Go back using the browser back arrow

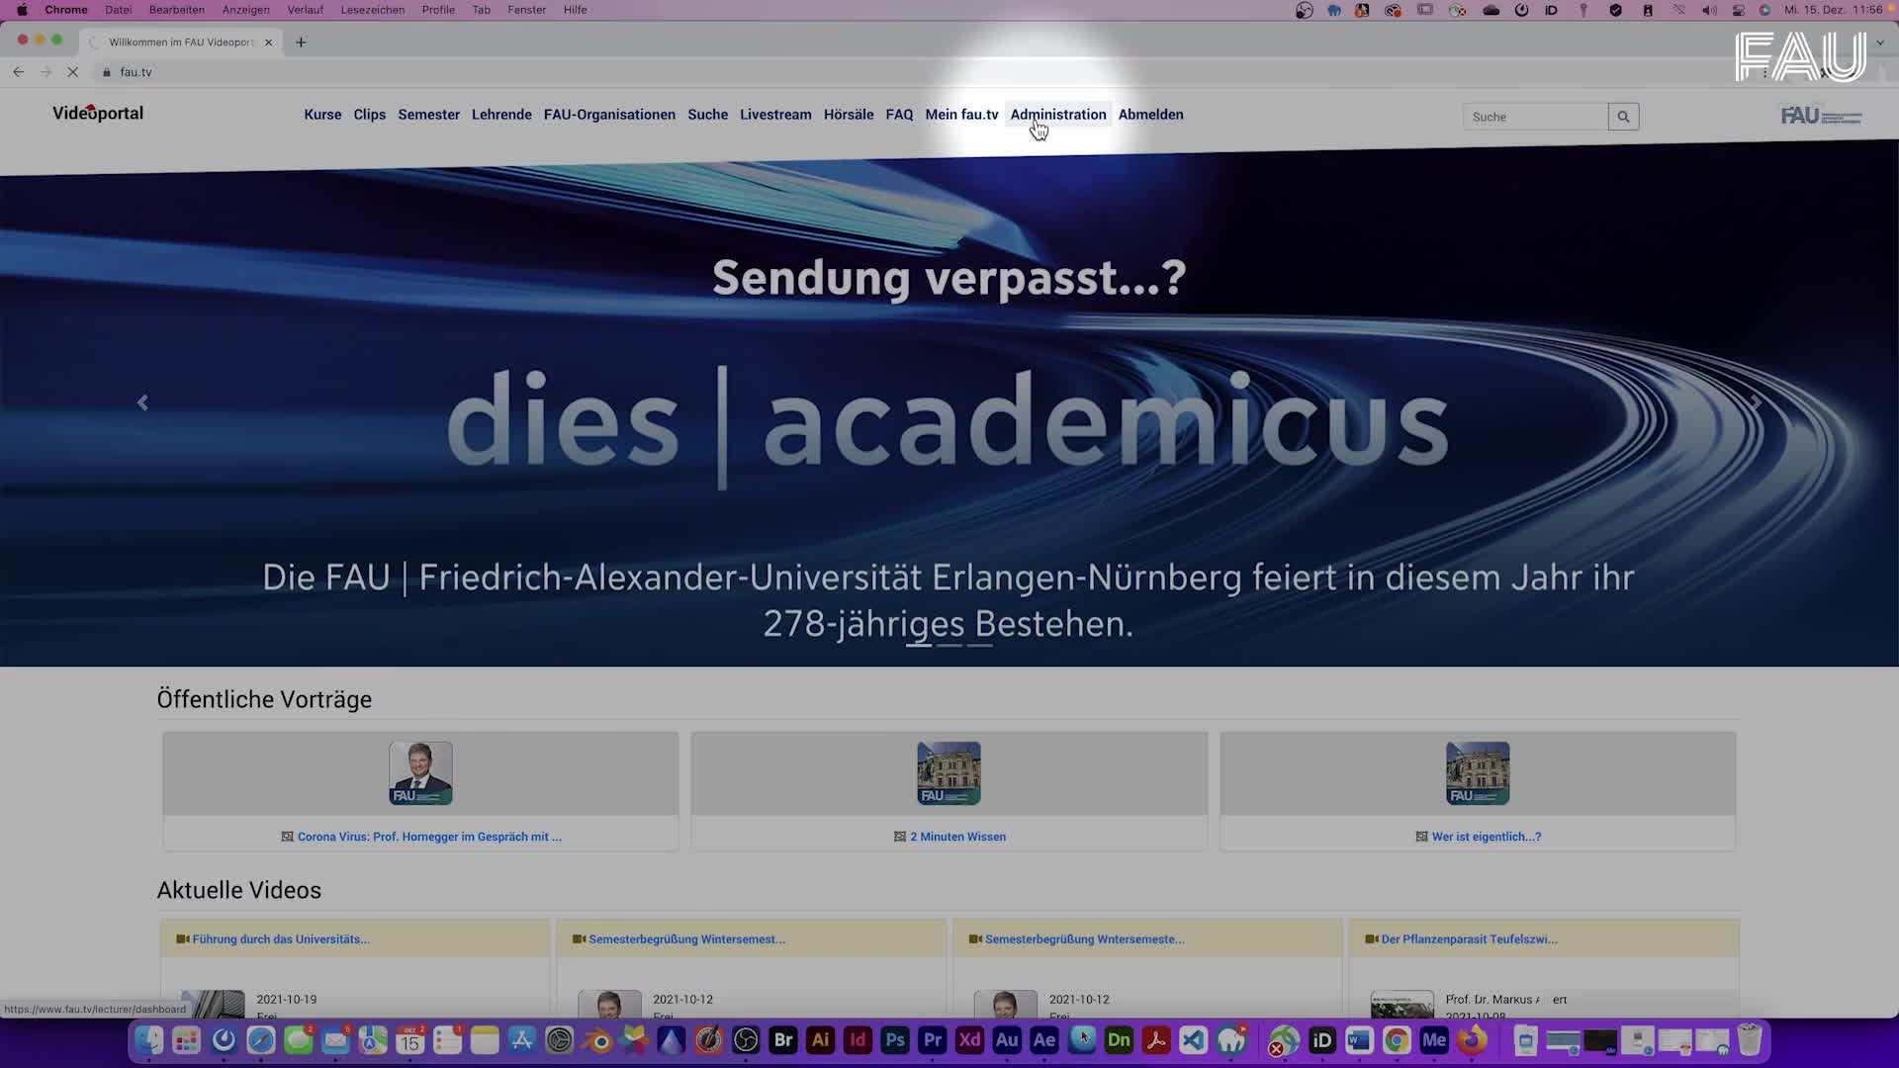(18, 71)
